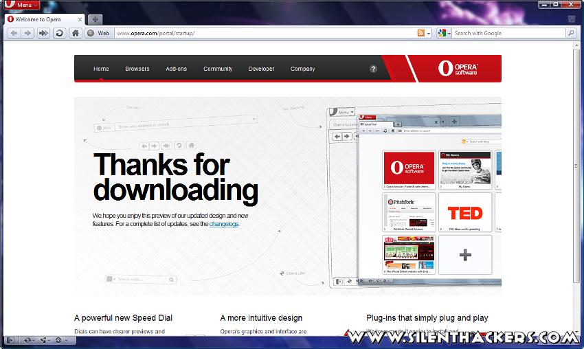Close the Welcome to Opera tab
This screenshot has width=584, height=349.
tap(80, 19)
